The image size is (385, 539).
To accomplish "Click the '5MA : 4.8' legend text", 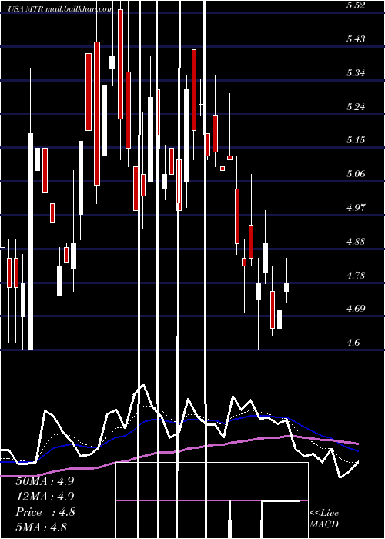I will pos(42,527).
